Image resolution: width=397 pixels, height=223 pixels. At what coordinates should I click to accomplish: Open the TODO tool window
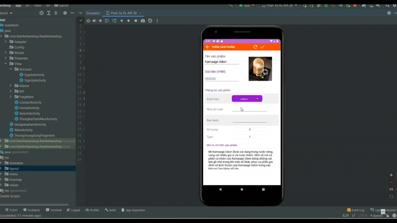pos(11,210)
